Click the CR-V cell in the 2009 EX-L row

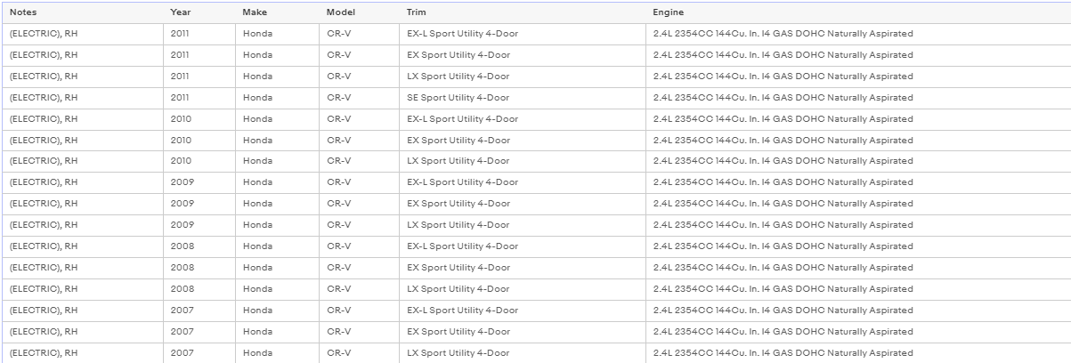point(360,182)
